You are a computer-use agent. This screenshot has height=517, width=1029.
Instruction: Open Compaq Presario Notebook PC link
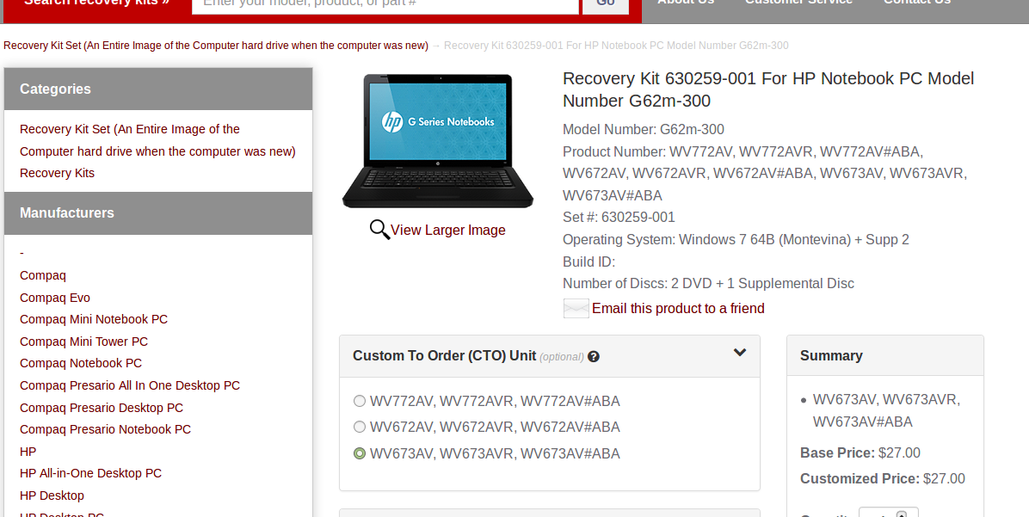click(x=105, y=430)
